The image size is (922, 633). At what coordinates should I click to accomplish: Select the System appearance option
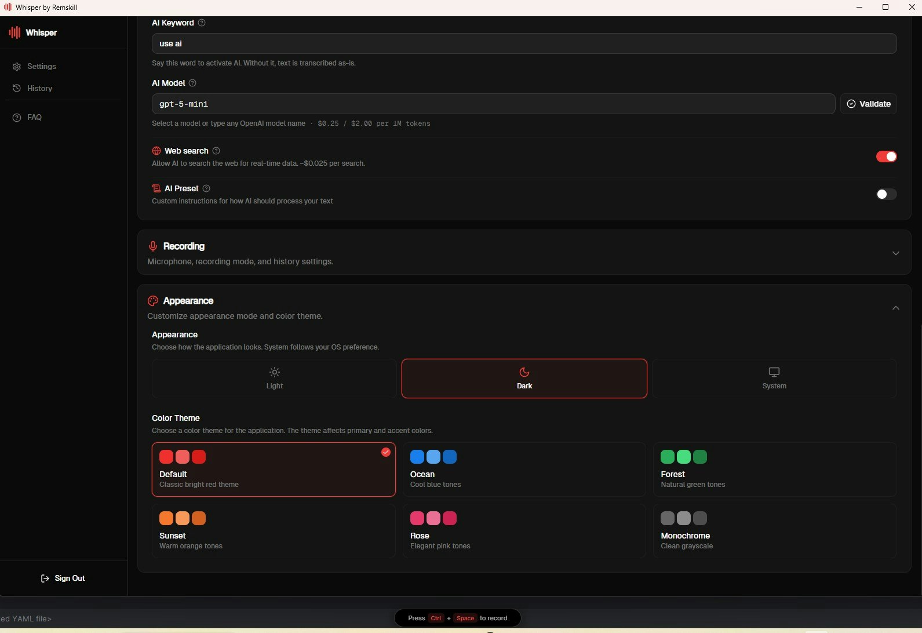coord(774,379)
